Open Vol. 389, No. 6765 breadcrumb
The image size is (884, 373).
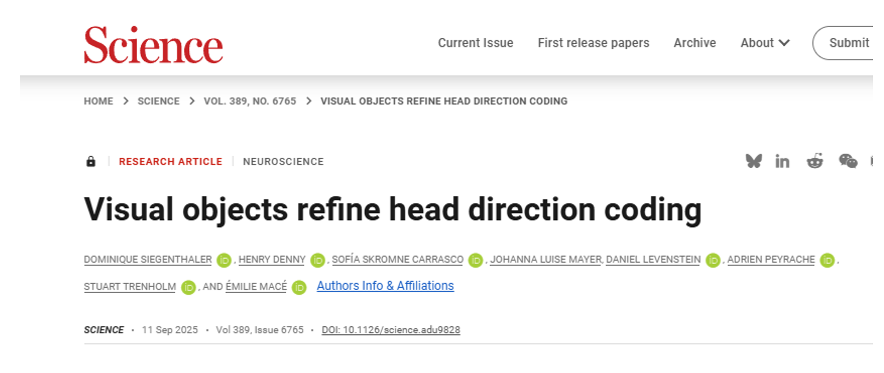(x=250, y=101)
